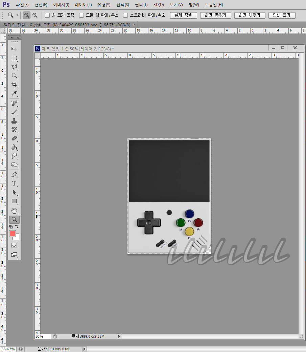Select the Path Selection tool
306x352 pixels.
pyautogui.click(x=14, y=192)
